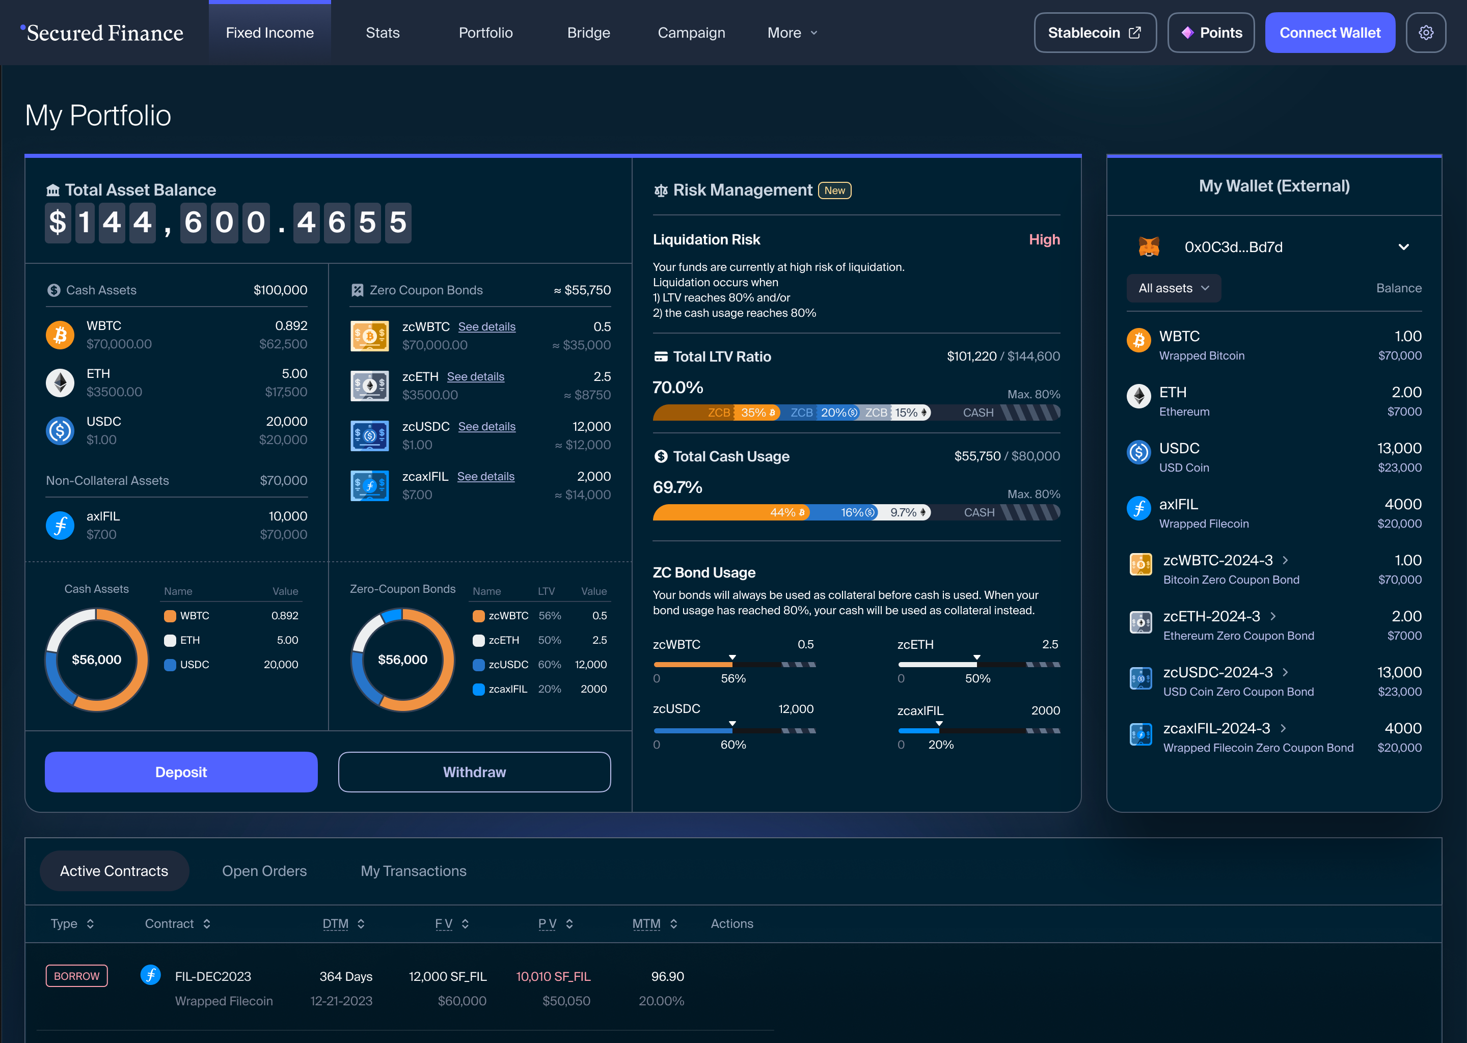Click the axlFIL icon in My Wallet
1467x1043 pixels.
1139,509
